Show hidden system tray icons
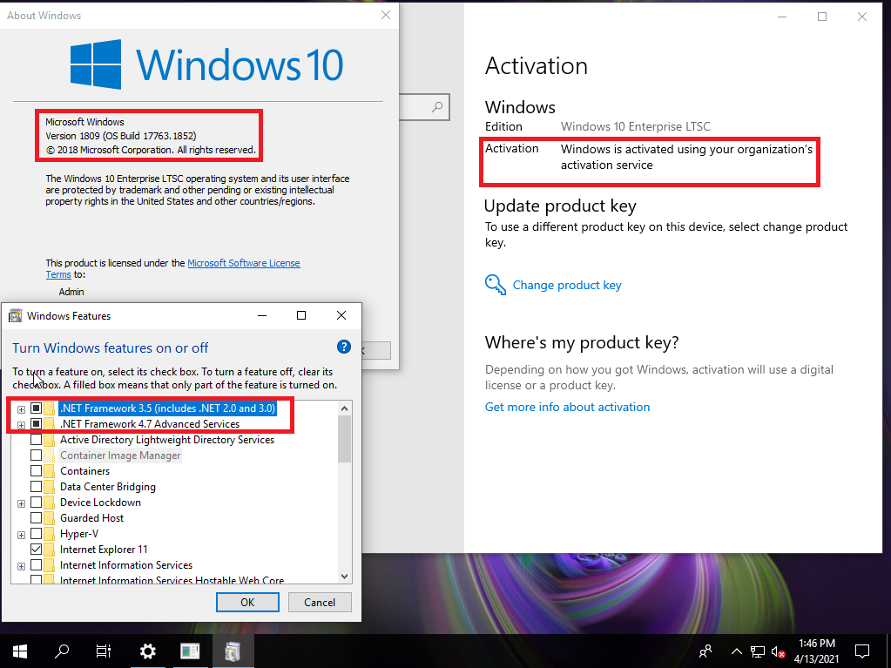The width and height of the screenshot is (891, 668). click(x=737, y=651)
